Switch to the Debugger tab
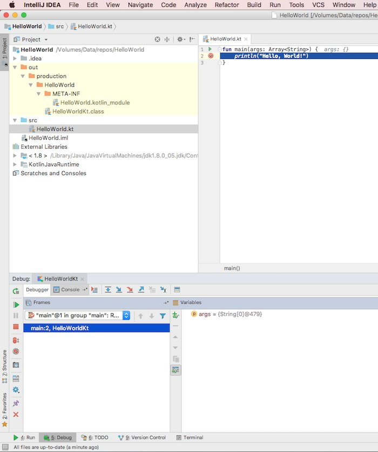 coord(37,290)
